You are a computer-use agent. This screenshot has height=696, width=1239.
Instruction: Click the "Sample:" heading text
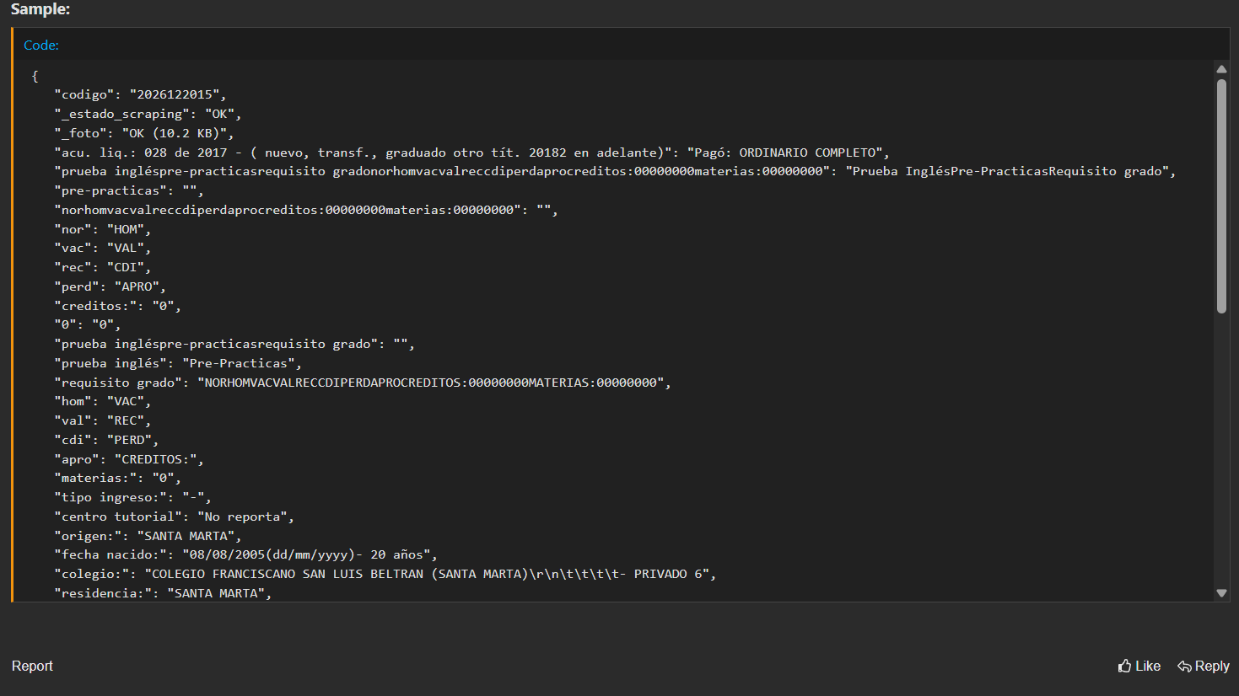pyautogui.click(x=40, y=9)
